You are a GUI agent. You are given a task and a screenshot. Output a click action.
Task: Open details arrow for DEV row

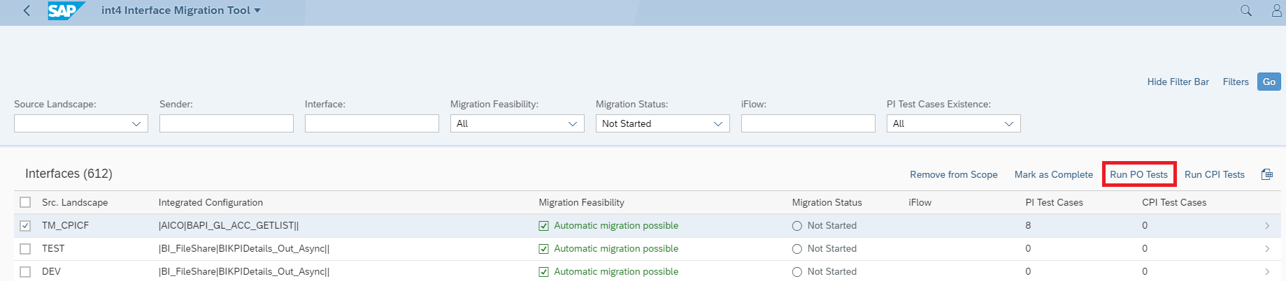pyautogui.click(x=1266, y=272)
